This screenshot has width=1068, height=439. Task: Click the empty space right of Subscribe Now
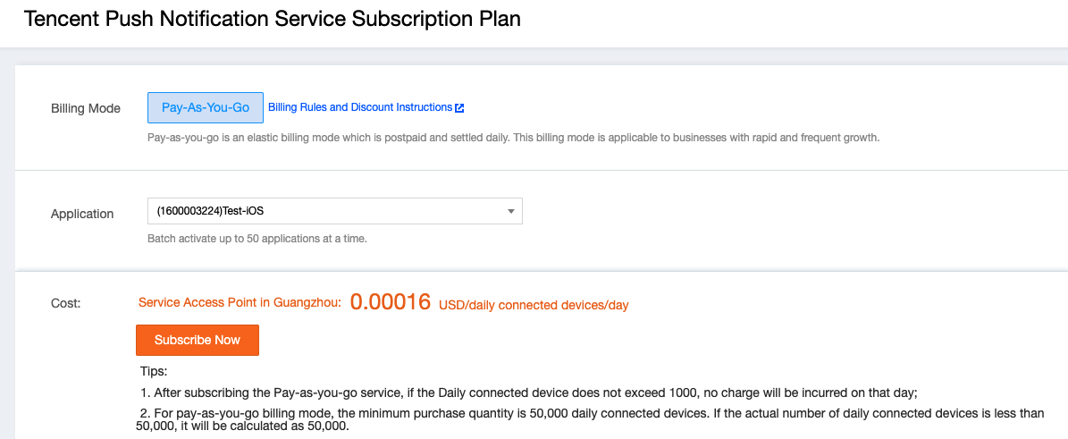tap(613, 340)
